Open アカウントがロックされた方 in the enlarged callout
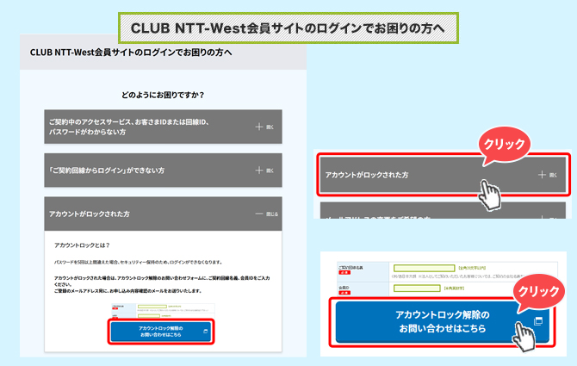 [x=443, y=175]
